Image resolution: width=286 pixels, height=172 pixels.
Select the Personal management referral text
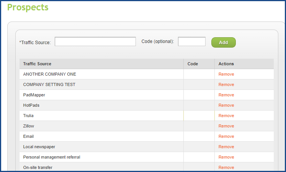point(52,157)
